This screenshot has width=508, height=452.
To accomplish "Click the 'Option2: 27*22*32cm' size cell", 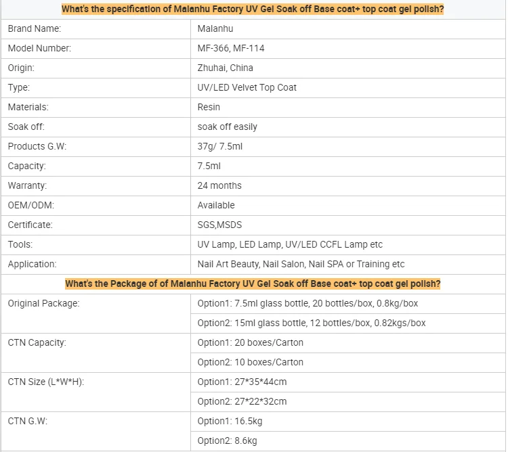I will pos(242,402).
